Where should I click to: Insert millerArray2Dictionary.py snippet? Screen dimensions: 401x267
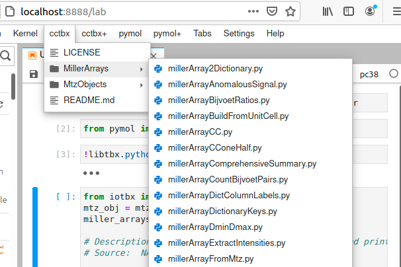click(x=250, y=69)
